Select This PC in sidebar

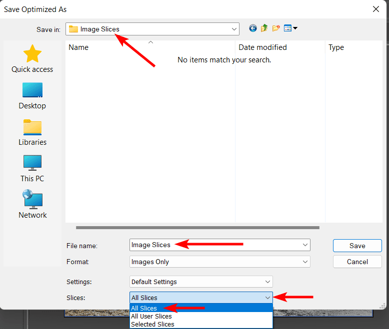point(32,169)
